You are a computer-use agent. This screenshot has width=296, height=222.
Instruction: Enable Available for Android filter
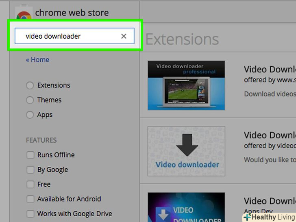tap(30, 199)
